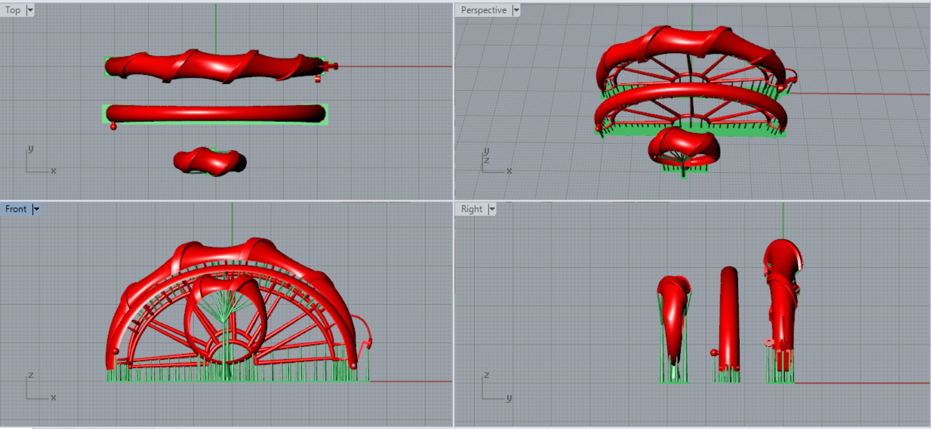Click the Front viewport title label
This screenshot has width=931, height=429.
pyautogui.click(x=16, y=209)
